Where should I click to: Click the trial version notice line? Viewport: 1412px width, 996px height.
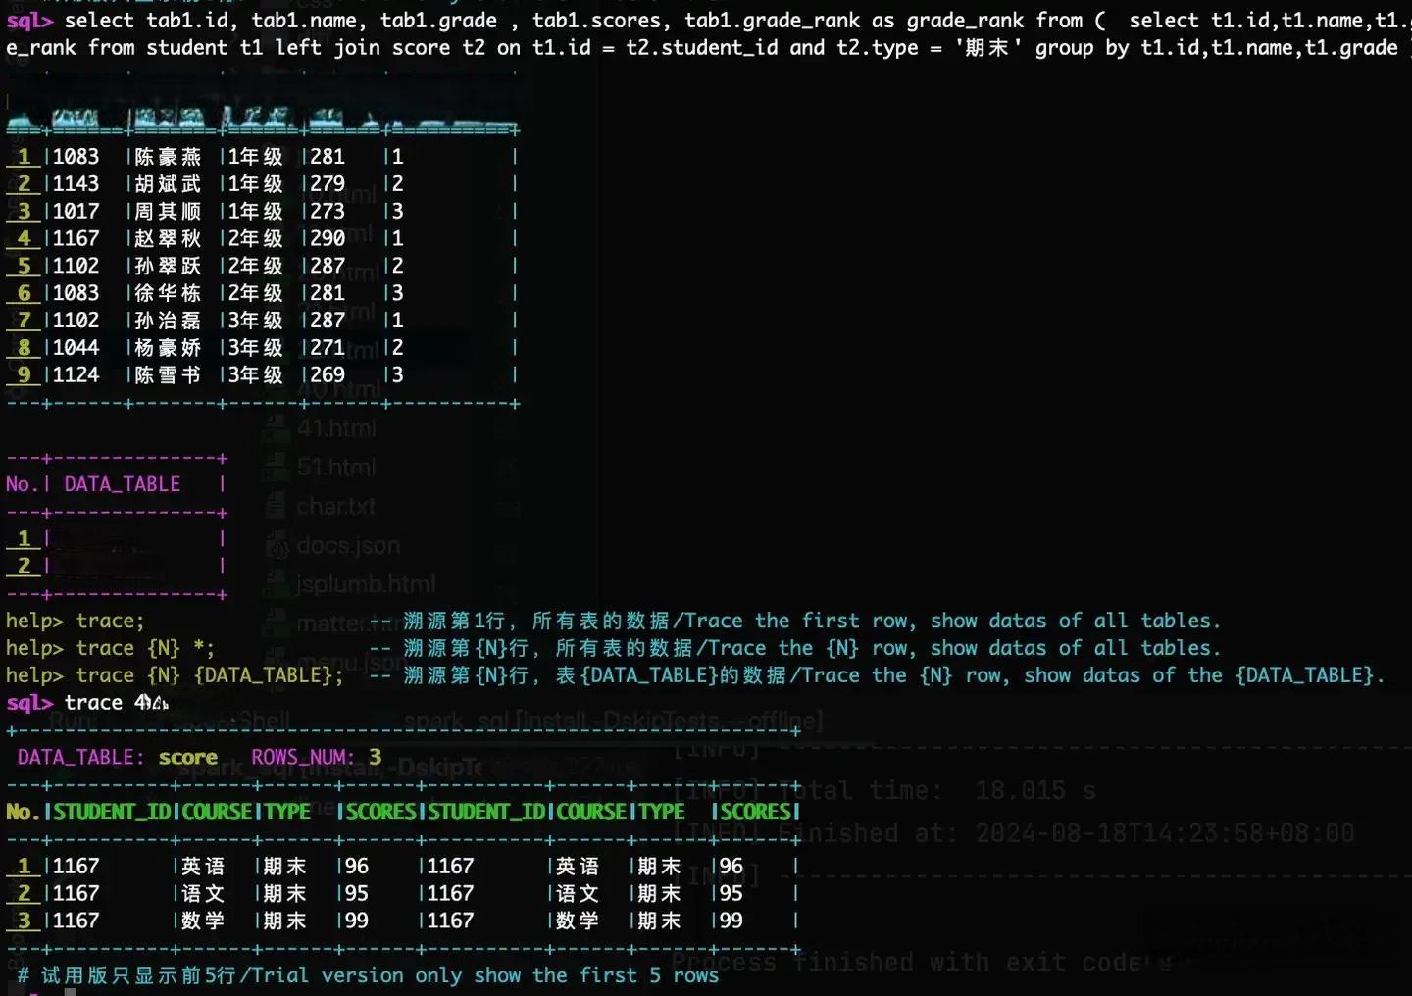coord(368,975)
